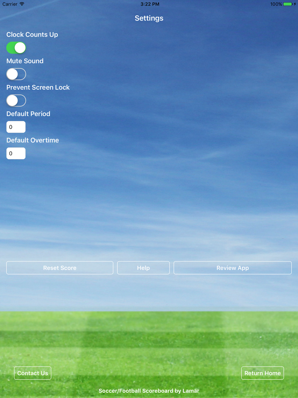Enable the Mute Sound switch
Screen dimensions: 298x398
(x=16, y=74)
